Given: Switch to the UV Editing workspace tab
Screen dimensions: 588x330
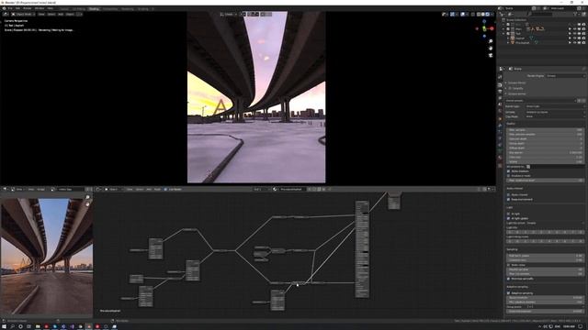Looking at the screenshot, I should tap(79, 8).
